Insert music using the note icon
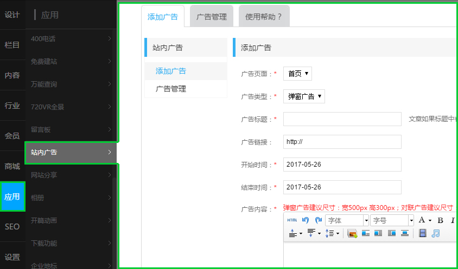Viewport: 458px width, 269px height. [435, 233]
